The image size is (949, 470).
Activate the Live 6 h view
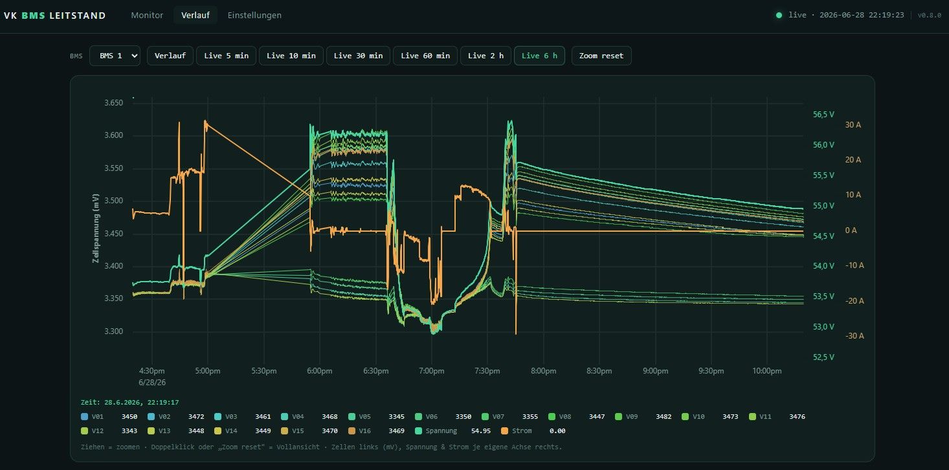pos(540,56)
